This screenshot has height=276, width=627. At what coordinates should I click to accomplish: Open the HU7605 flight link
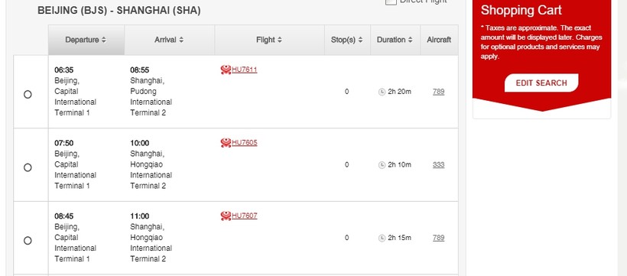245,143
